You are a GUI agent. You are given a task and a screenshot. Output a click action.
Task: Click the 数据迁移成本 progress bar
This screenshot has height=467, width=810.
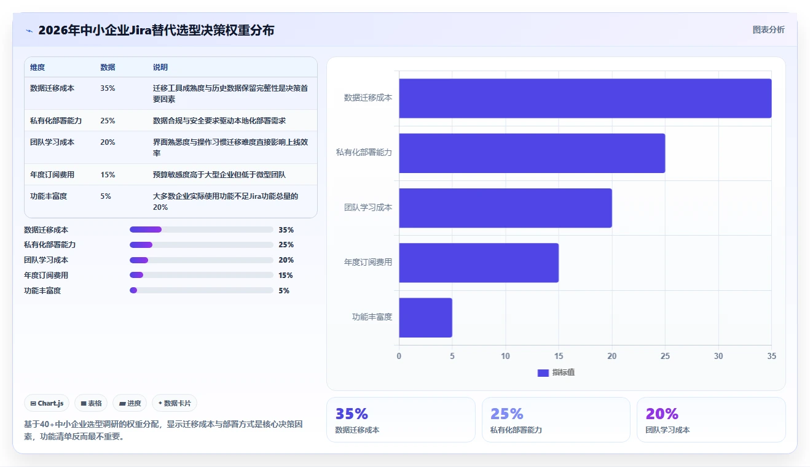tap(202, 230)
